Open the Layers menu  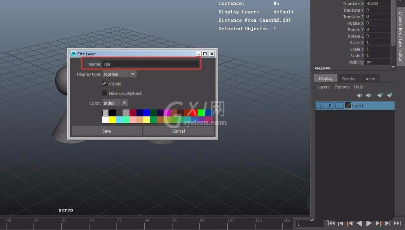(x=323, y=87)
